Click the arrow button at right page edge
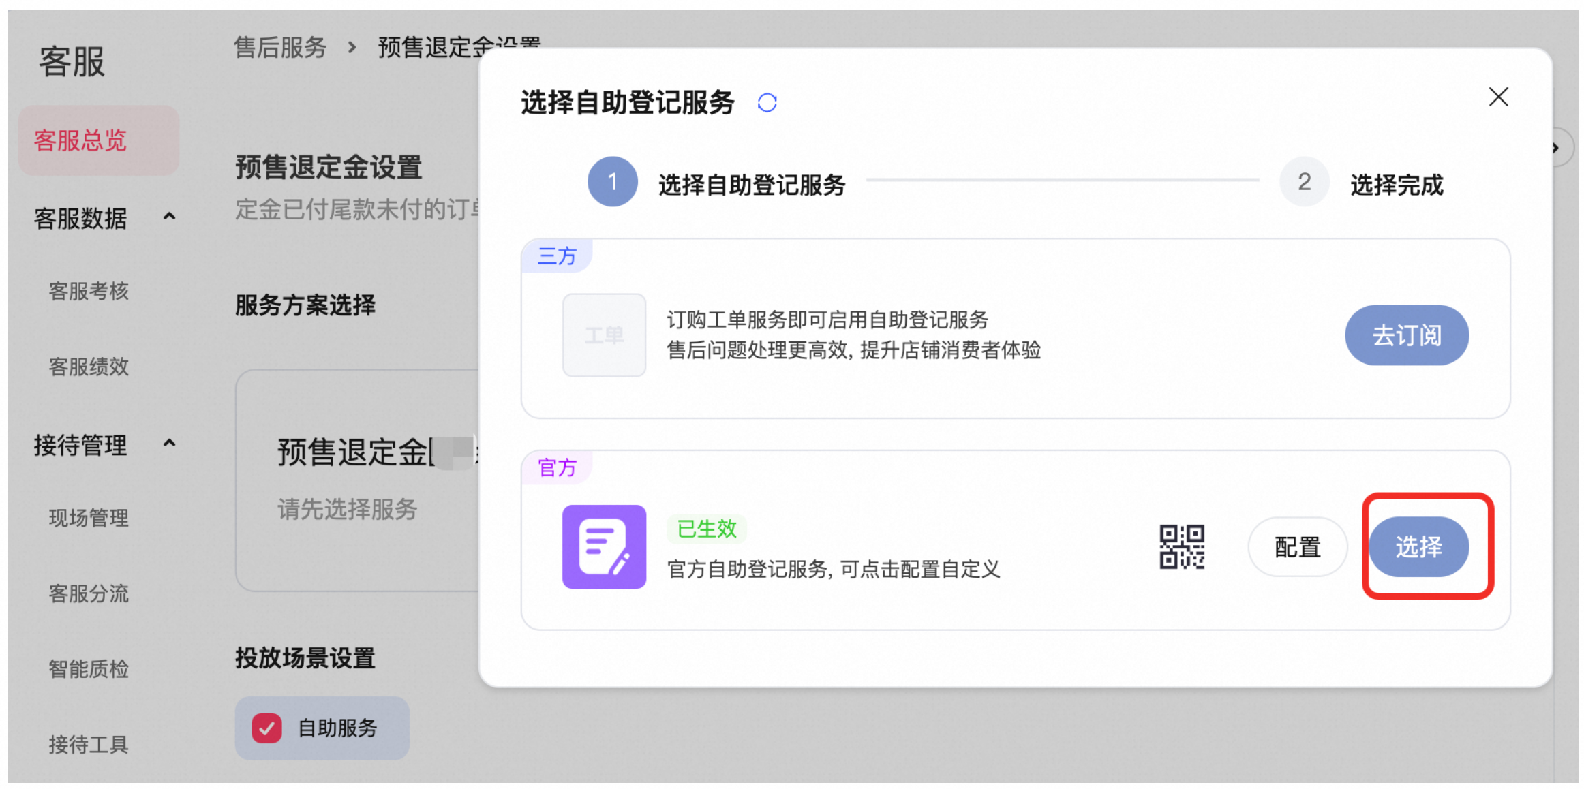 point(1558,147)
